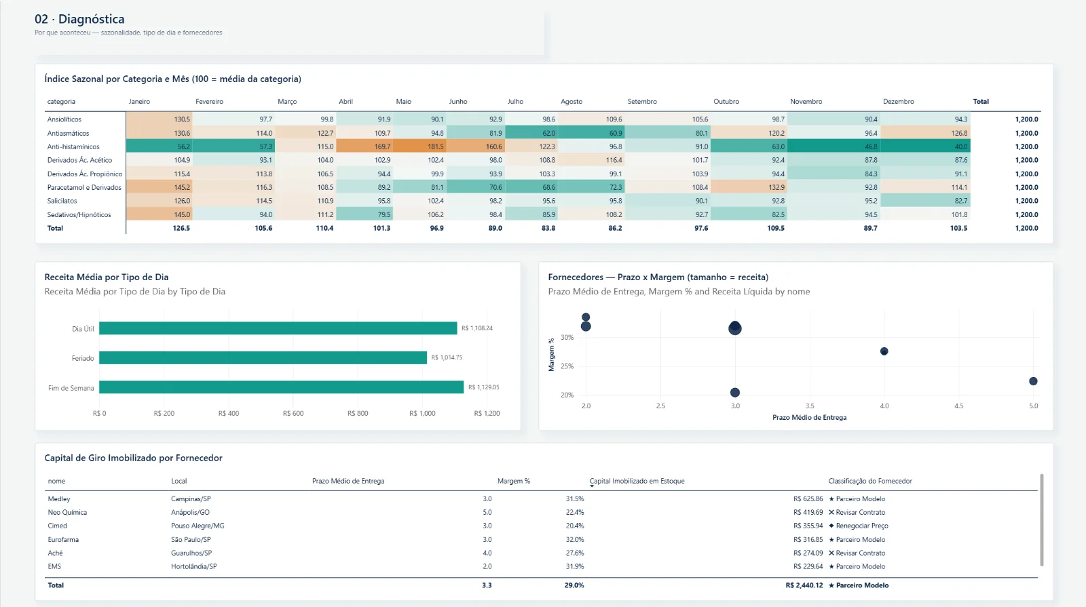Select the Eurofarma supplier name
1086x607 pixels.
[x=63, y=540]
